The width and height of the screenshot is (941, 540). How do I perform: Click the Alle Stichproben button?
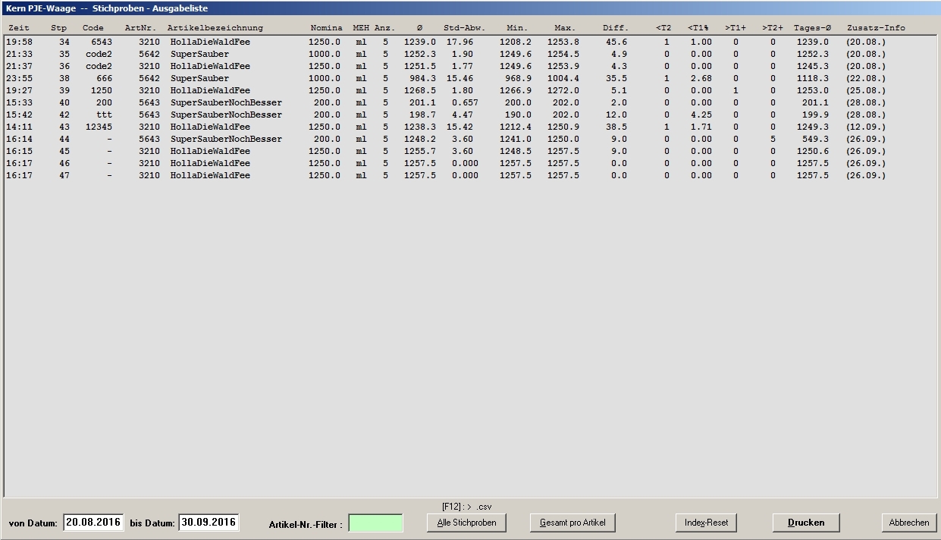(466, 523)
